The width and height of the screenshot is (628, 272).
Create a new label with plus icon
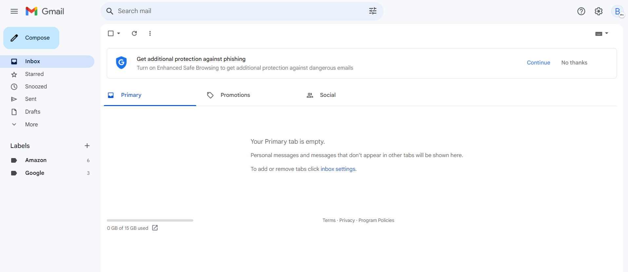coord(87,146)
